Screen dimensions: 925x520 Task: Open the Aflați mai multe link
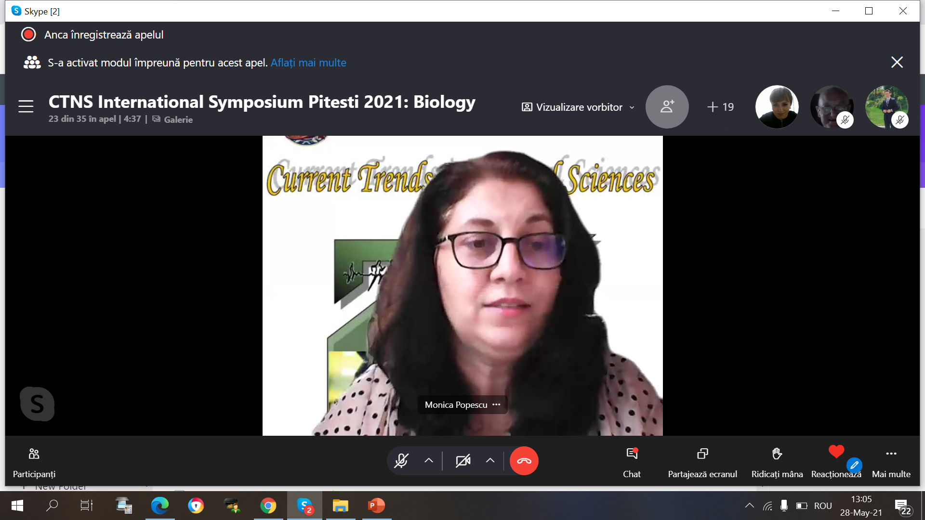coord(308,63)
